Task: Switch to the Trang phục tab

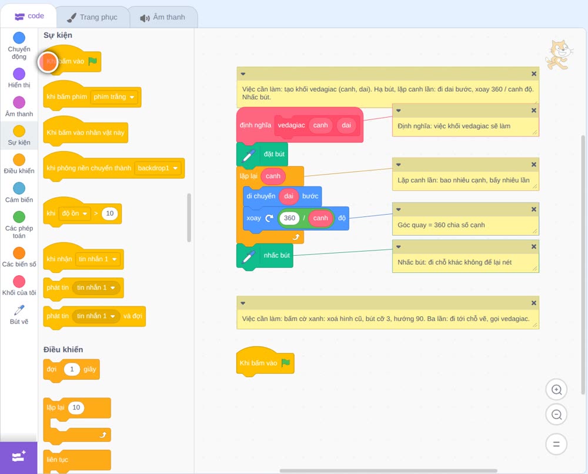Action: coord(92,17)
